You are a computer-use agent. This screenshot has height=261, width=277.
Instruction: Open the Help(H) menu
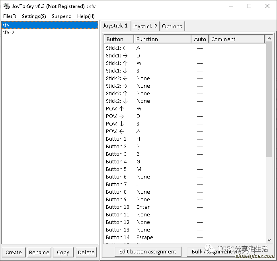pos(86,16)
